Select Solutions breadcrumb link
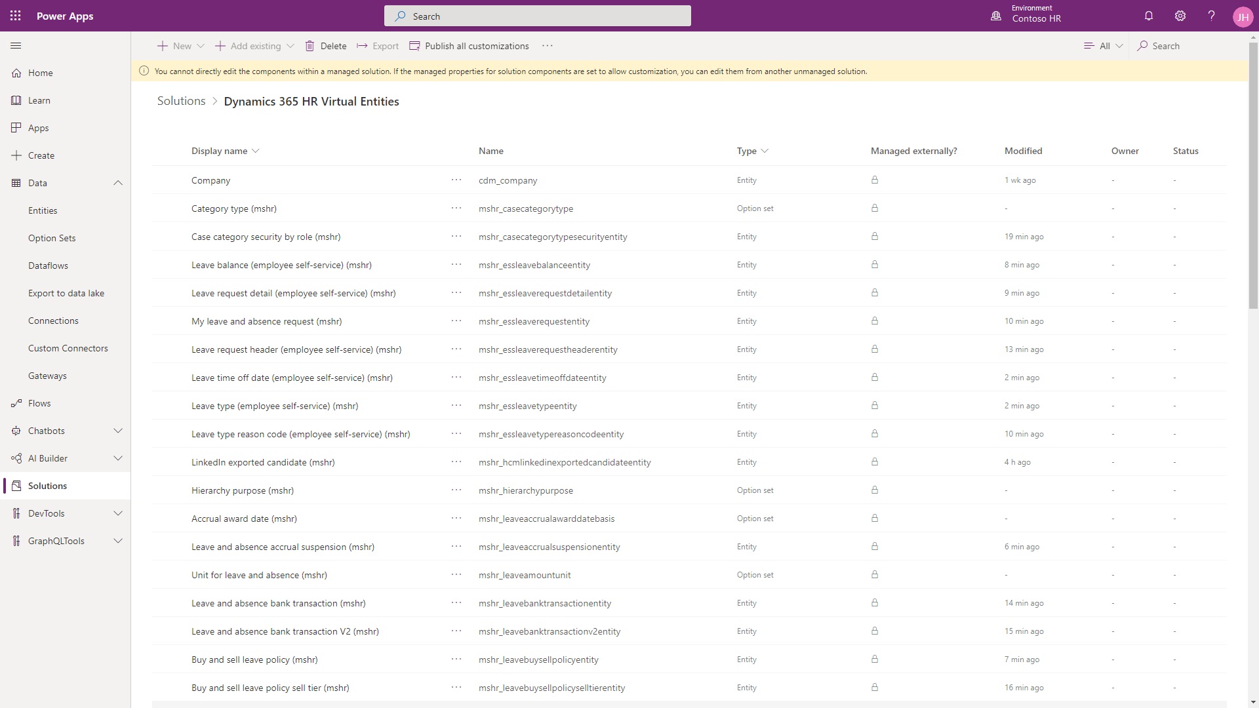This screenshot has height=708, width=1259. 182,100
